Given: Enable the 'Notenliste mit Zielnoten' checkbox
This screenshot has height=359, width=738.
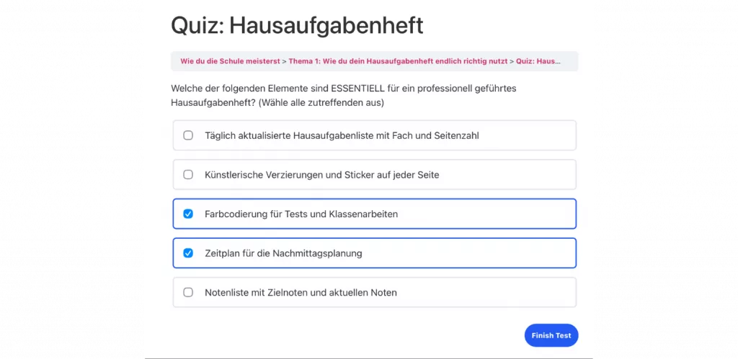Looking at the screenshot, I should point(188,293).
